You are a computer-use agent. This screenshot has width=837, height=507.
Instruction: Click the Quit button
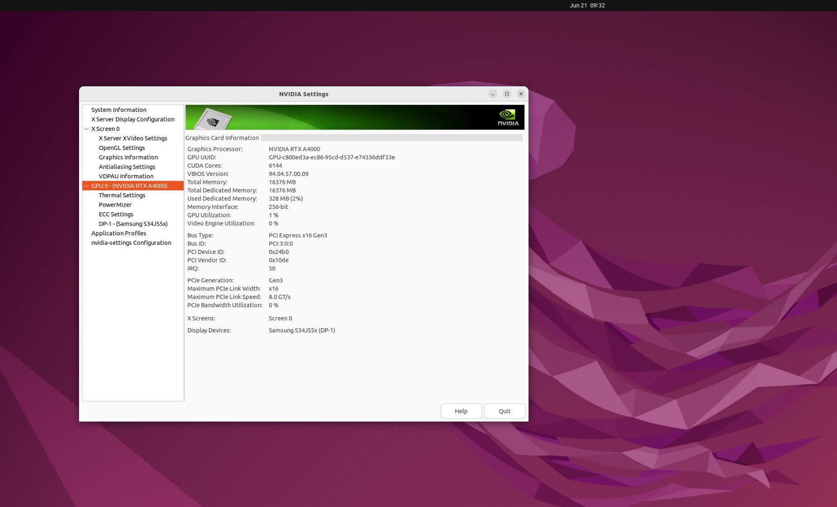pyautogui.click(x=505, y=411)
